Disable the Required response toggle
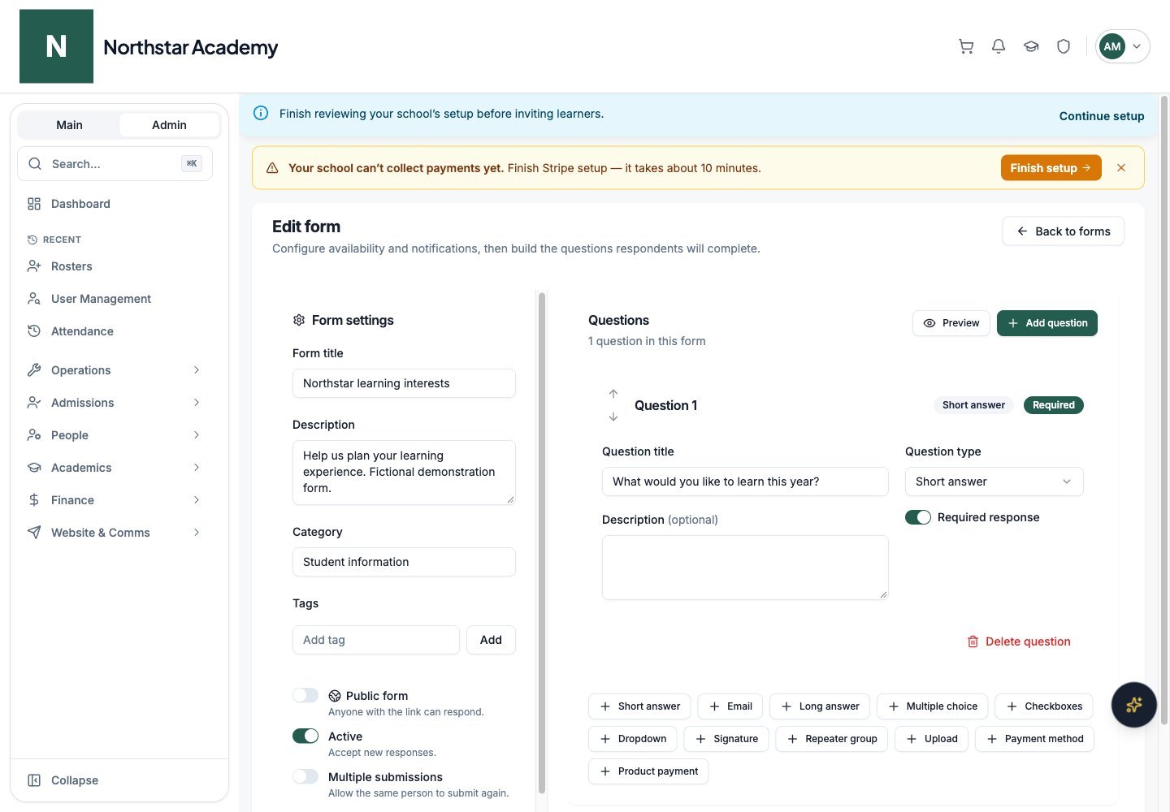Screen dimensions: 1170x812 pos(918,517)
